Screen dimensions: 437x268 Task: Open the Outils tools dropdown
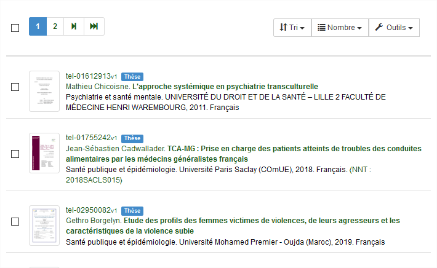click(394, 28)
